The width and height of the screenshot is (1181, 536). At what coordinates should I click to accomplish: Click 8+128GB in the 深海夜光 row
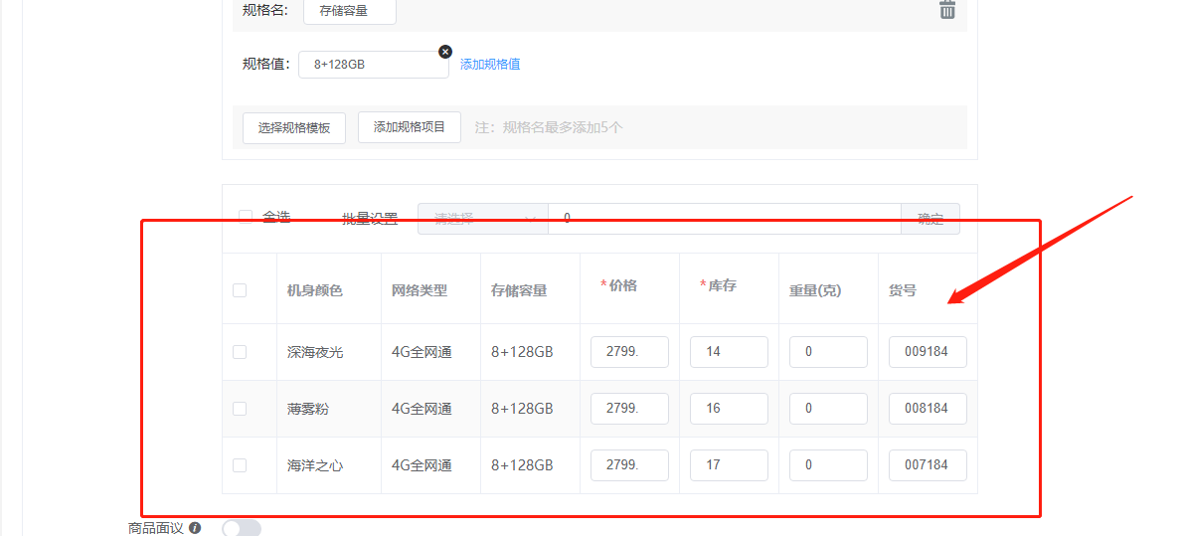[522, 352]
